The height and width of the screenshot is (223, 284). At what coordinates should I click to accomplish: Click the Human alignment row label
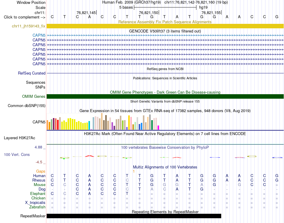[39, 176]
